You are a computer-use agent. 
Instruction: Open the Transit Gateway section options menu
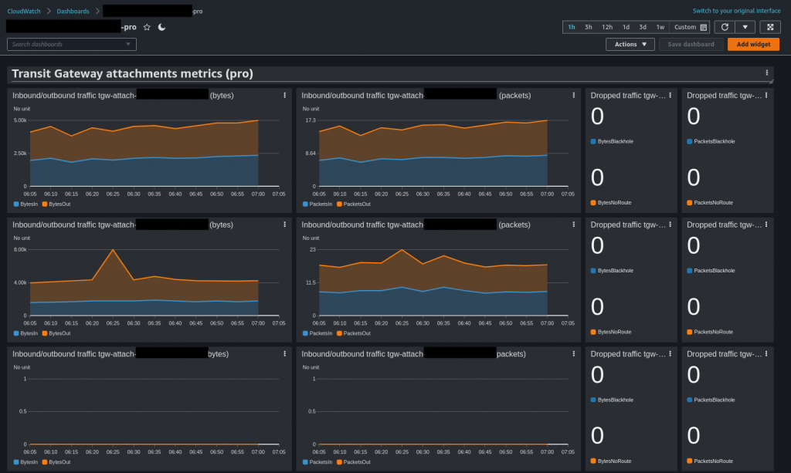click(766, 72)
